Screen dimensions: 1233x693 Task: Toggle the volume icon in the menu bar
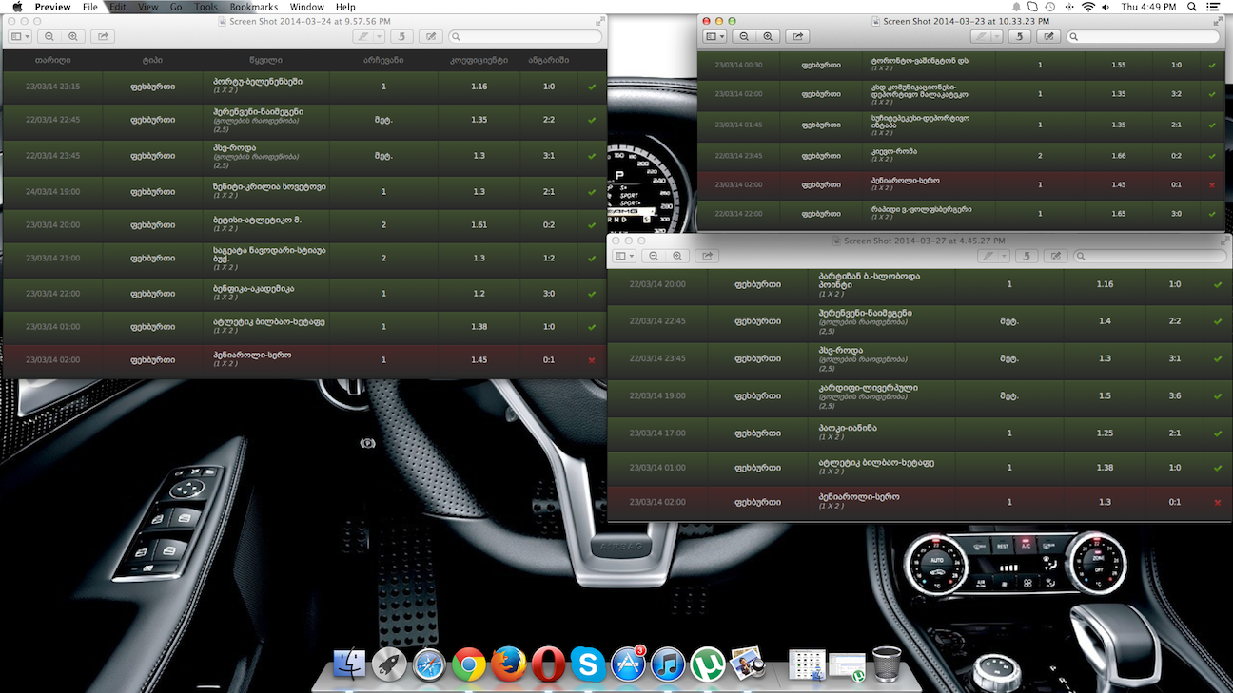pyautogui.click(x=1106, y=7)
